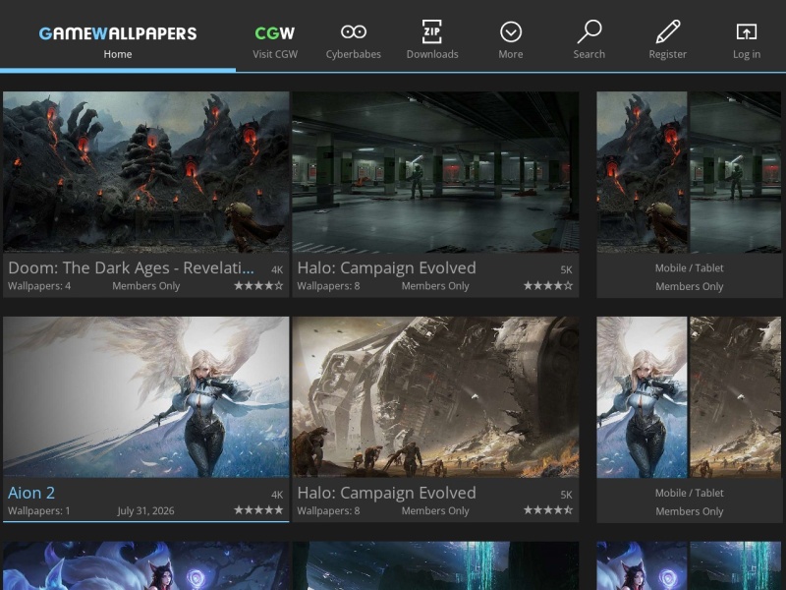
Task: Open the Cyberbabes glasses icon
Action: [x=354, y=32]
